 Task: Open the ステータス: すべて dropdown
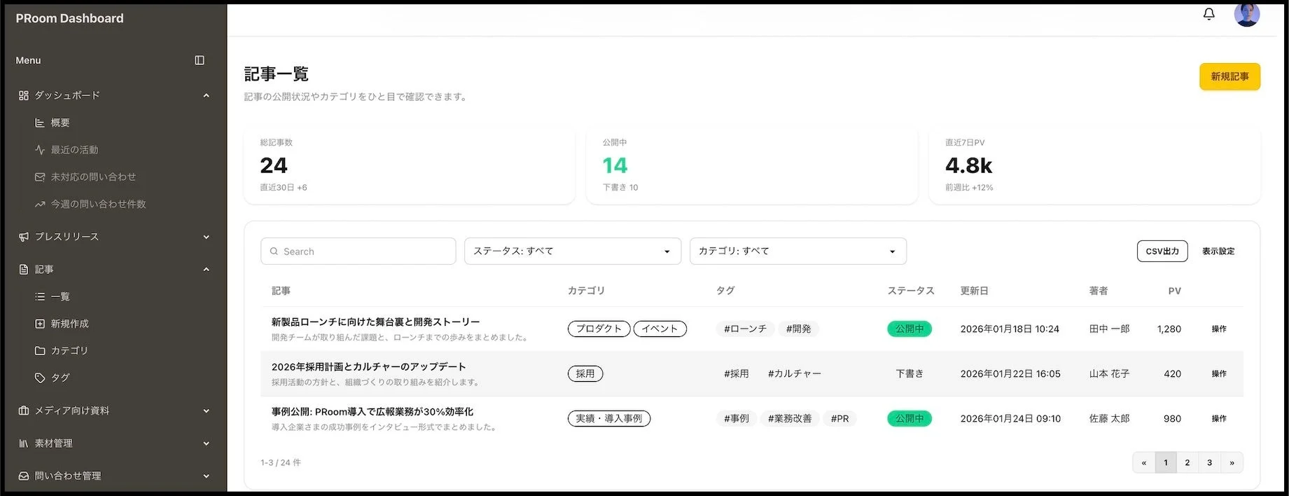(x=573, y=251)
